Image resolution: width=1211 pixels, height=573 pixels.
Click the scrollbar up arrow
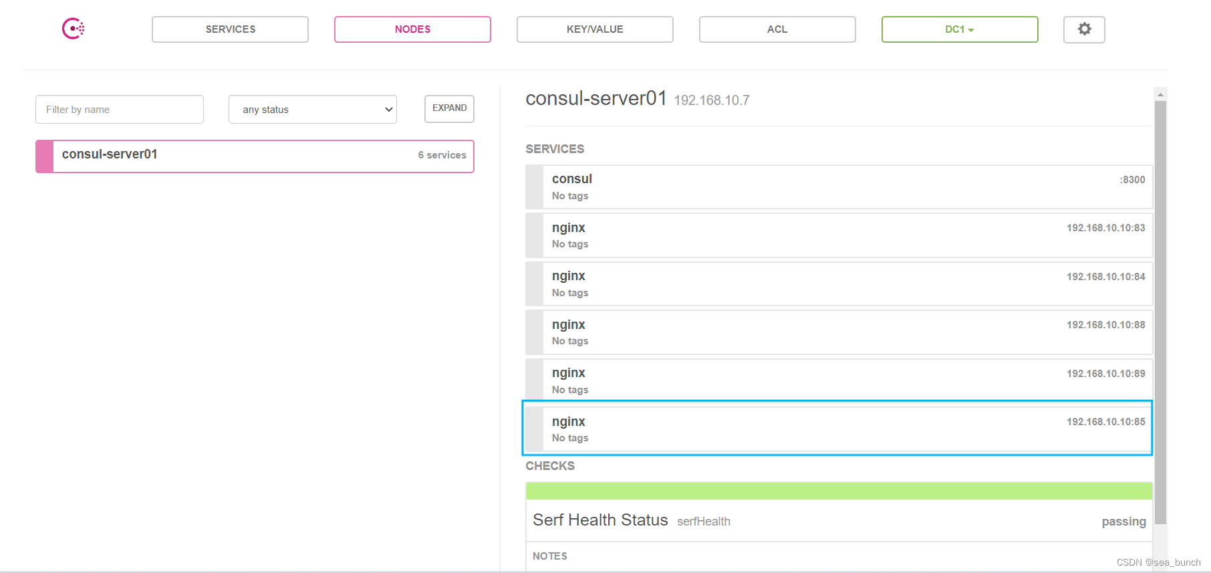tap(1160, 94)
